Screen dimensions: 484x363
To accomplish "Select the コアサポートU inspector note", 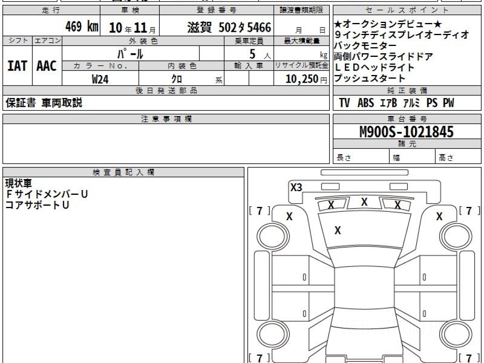I will pos(37,205).
